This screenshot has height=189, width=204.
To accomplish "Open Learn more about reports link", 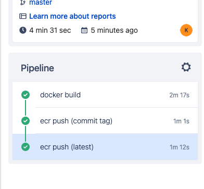I will 72,16.
